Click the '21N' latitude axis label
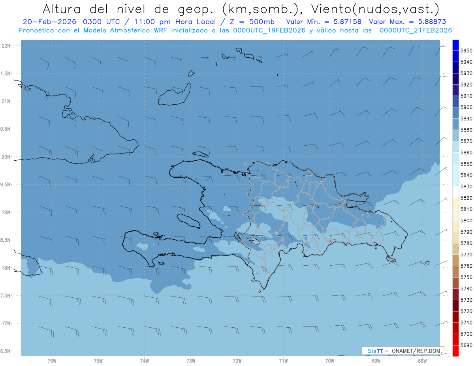This screenshot has width=474, height=366. [x=6, y=101]
